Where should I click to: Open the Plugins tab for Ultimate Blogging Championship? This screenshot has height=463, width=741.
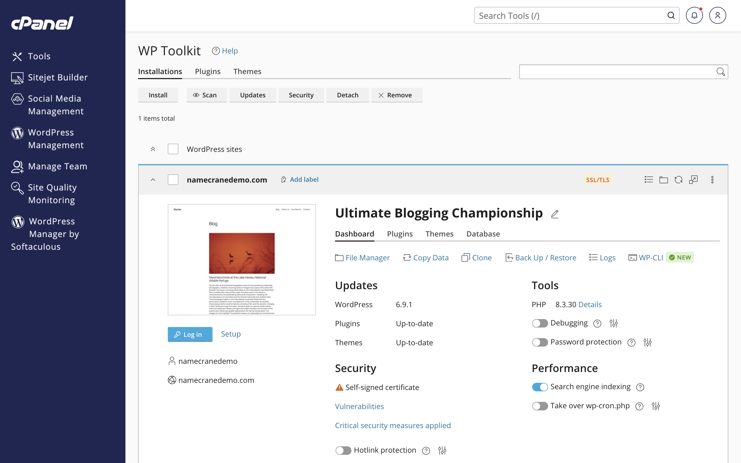point(400,234)
